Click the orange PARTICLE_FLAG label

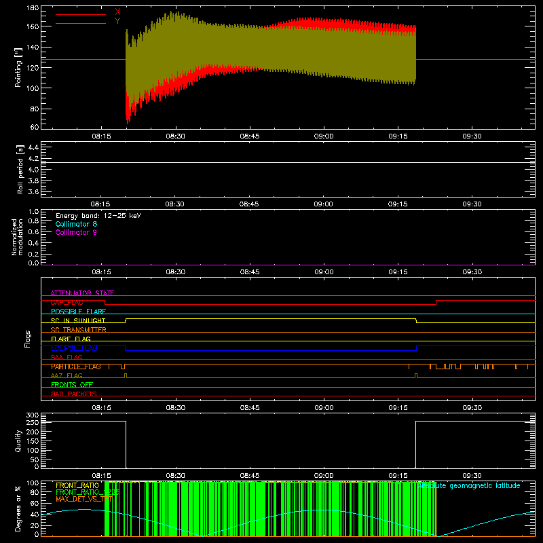(76, 367)
